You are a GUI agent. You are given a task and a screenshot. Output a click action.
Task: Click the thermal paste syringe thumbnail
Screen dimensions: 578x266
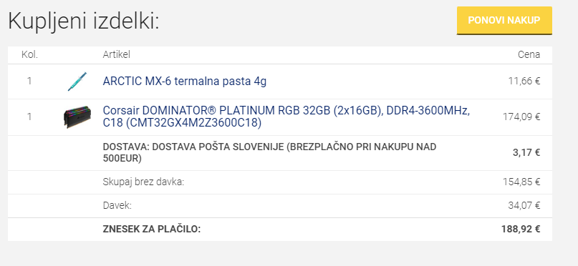(x=77, y=82)
